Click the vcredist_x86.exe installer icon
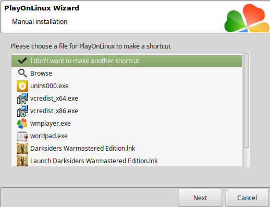The width and height of the screenshot is (270, 207). (x=22, y=111)
